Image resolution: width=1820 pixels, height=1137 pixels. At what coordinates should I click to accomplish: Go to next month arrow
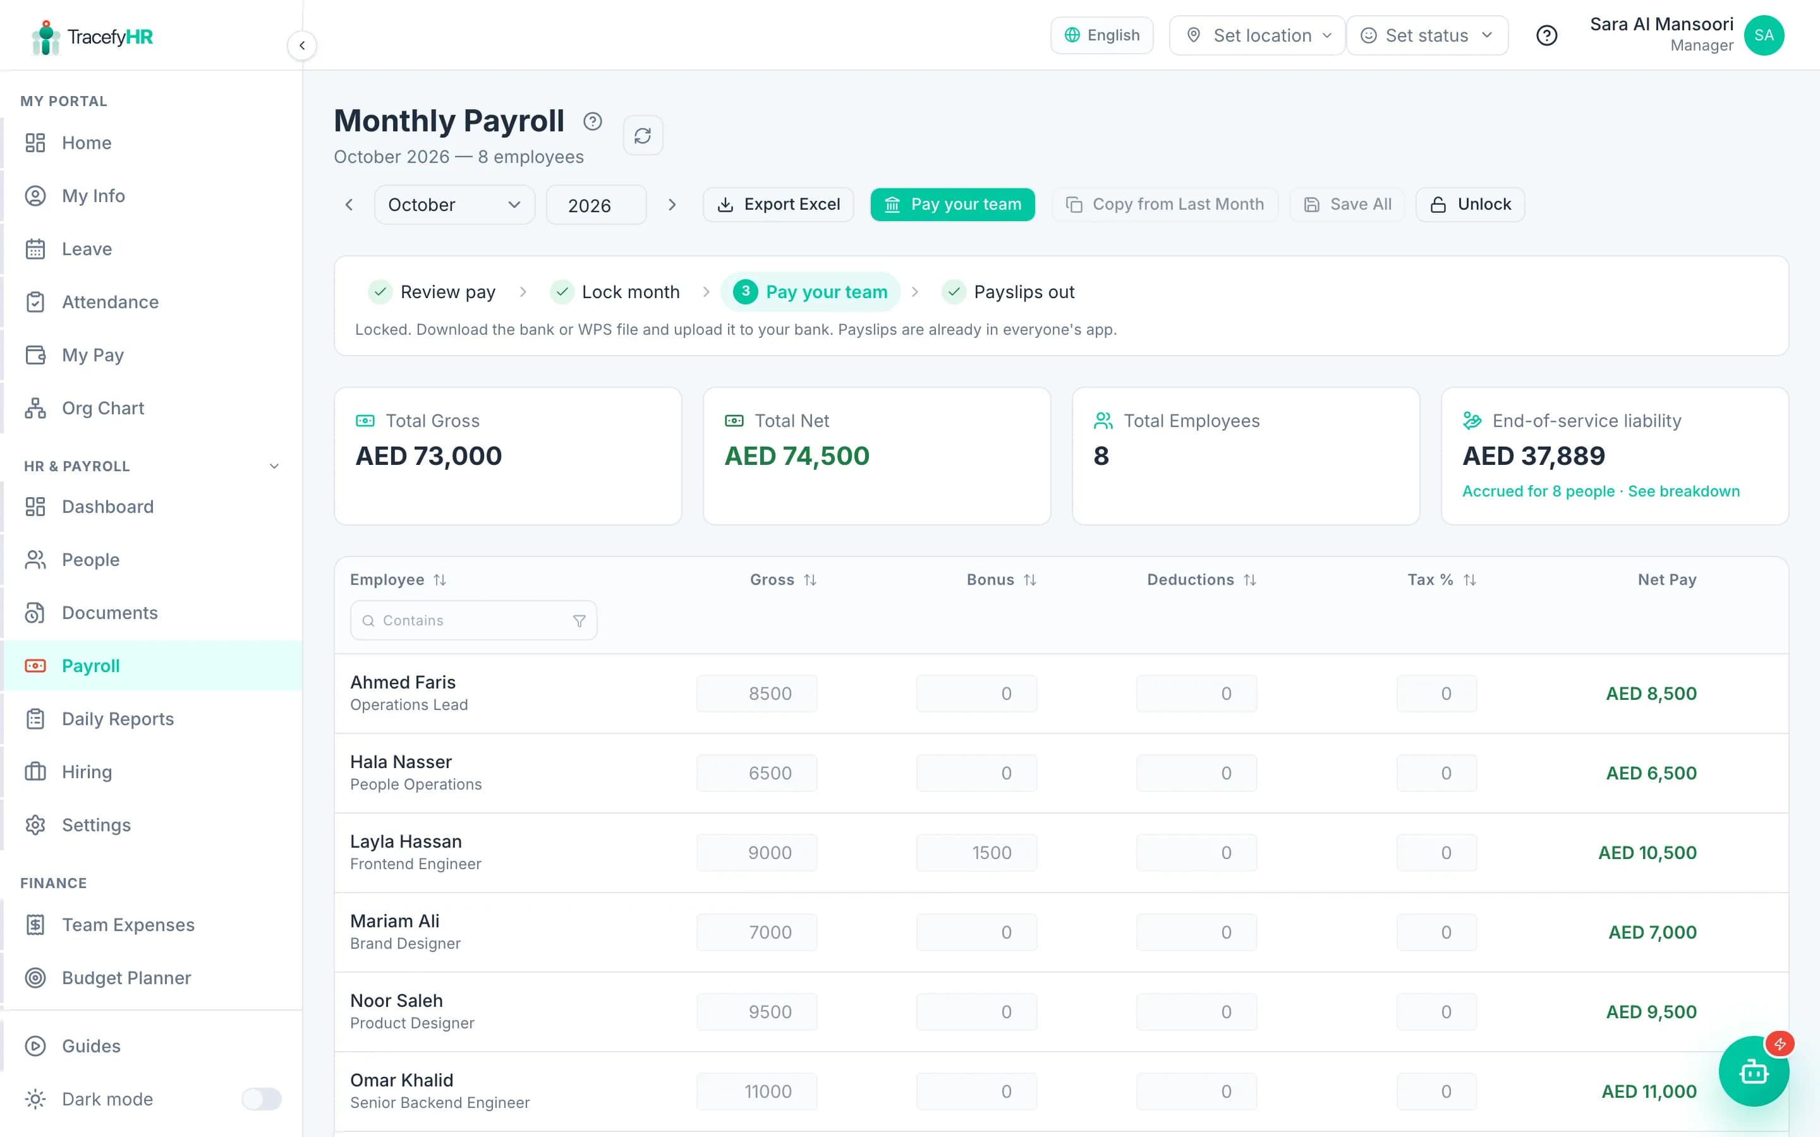coord(672,205)
